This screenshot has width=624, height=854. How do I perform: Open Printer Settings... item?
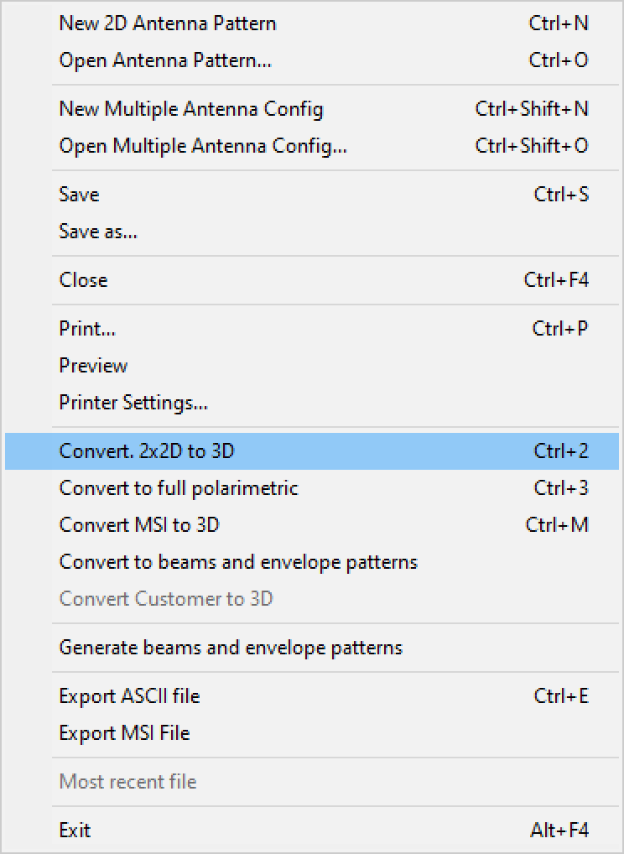click(x=133, y=403)
